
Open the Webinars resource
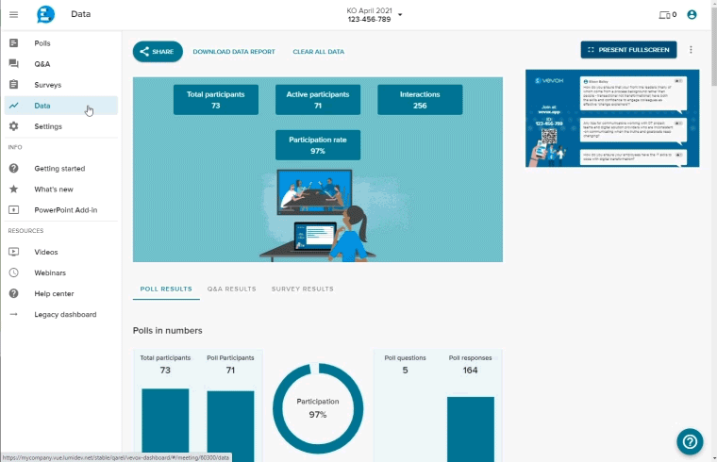(x=61, y=272)
